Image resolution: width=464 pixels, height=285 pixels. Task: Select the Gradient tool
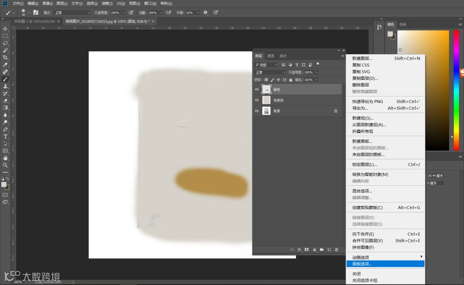5,108
